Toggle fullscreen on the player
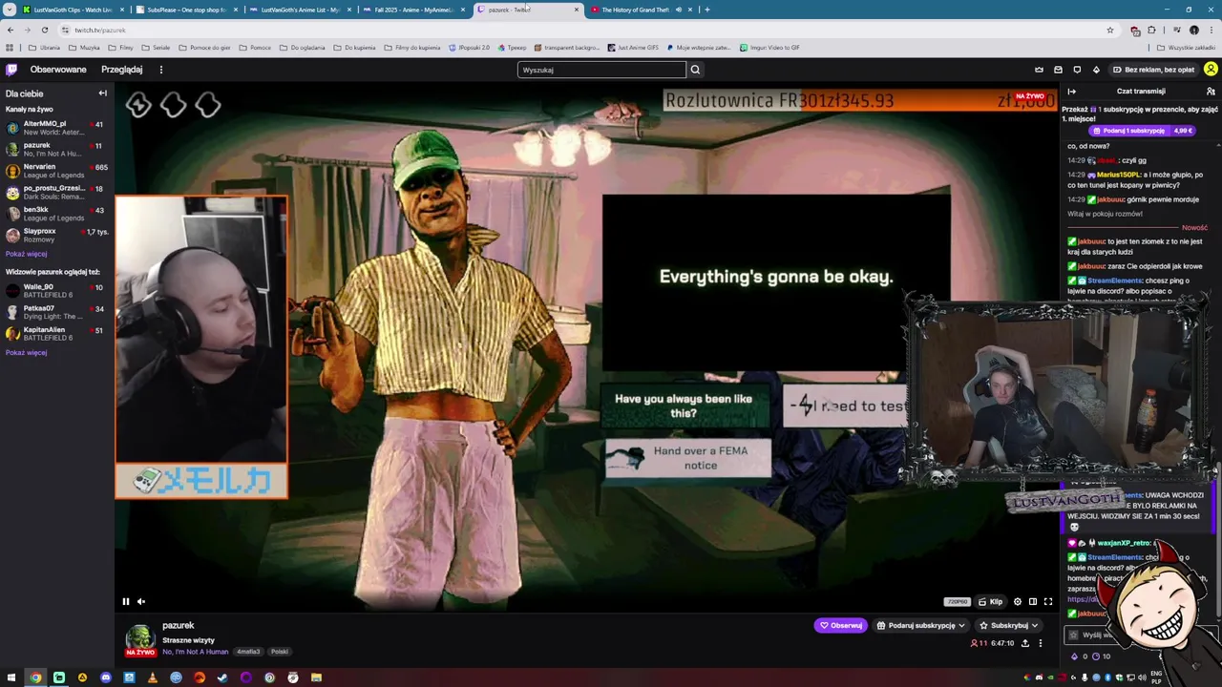This screenshot has height=687, width=1222. (x=1048, y=602)
